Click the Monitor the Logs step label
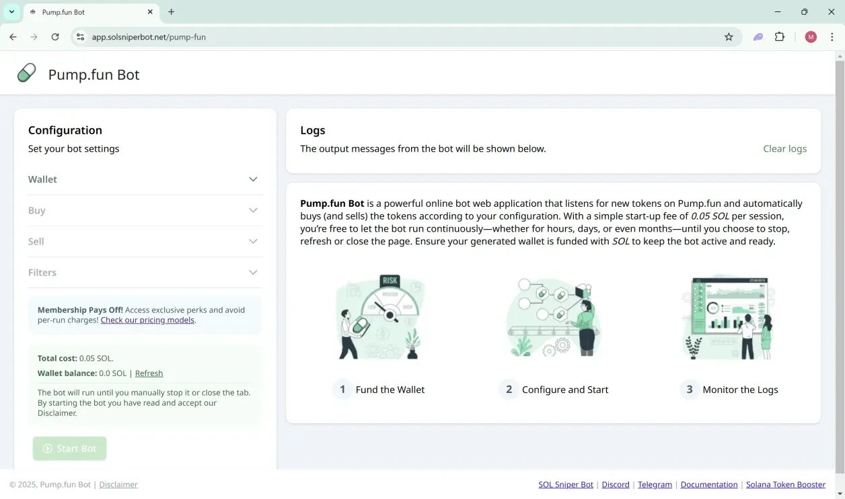845x499 pixels. coord(740,390)
